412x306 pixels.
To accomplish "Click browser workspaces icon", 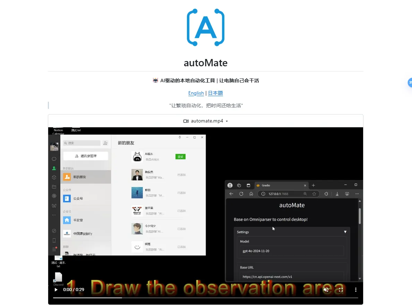I will 239,185.
